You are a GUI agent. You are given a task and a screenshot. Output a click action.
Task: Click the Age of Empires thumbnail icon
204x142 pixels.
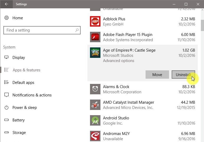(95, 53)
